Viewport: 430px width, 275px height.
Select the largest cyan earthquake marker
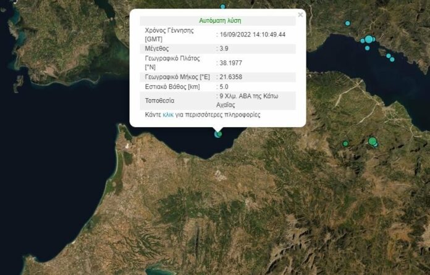[x=369, y=40]
